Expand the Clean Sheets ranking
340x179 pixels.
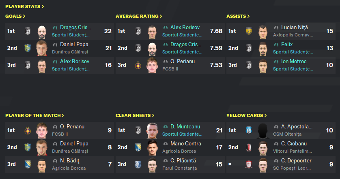pos(135,115)
